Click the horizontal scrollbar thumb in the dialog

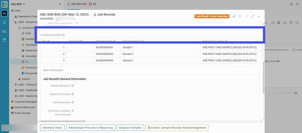point(63,121)
